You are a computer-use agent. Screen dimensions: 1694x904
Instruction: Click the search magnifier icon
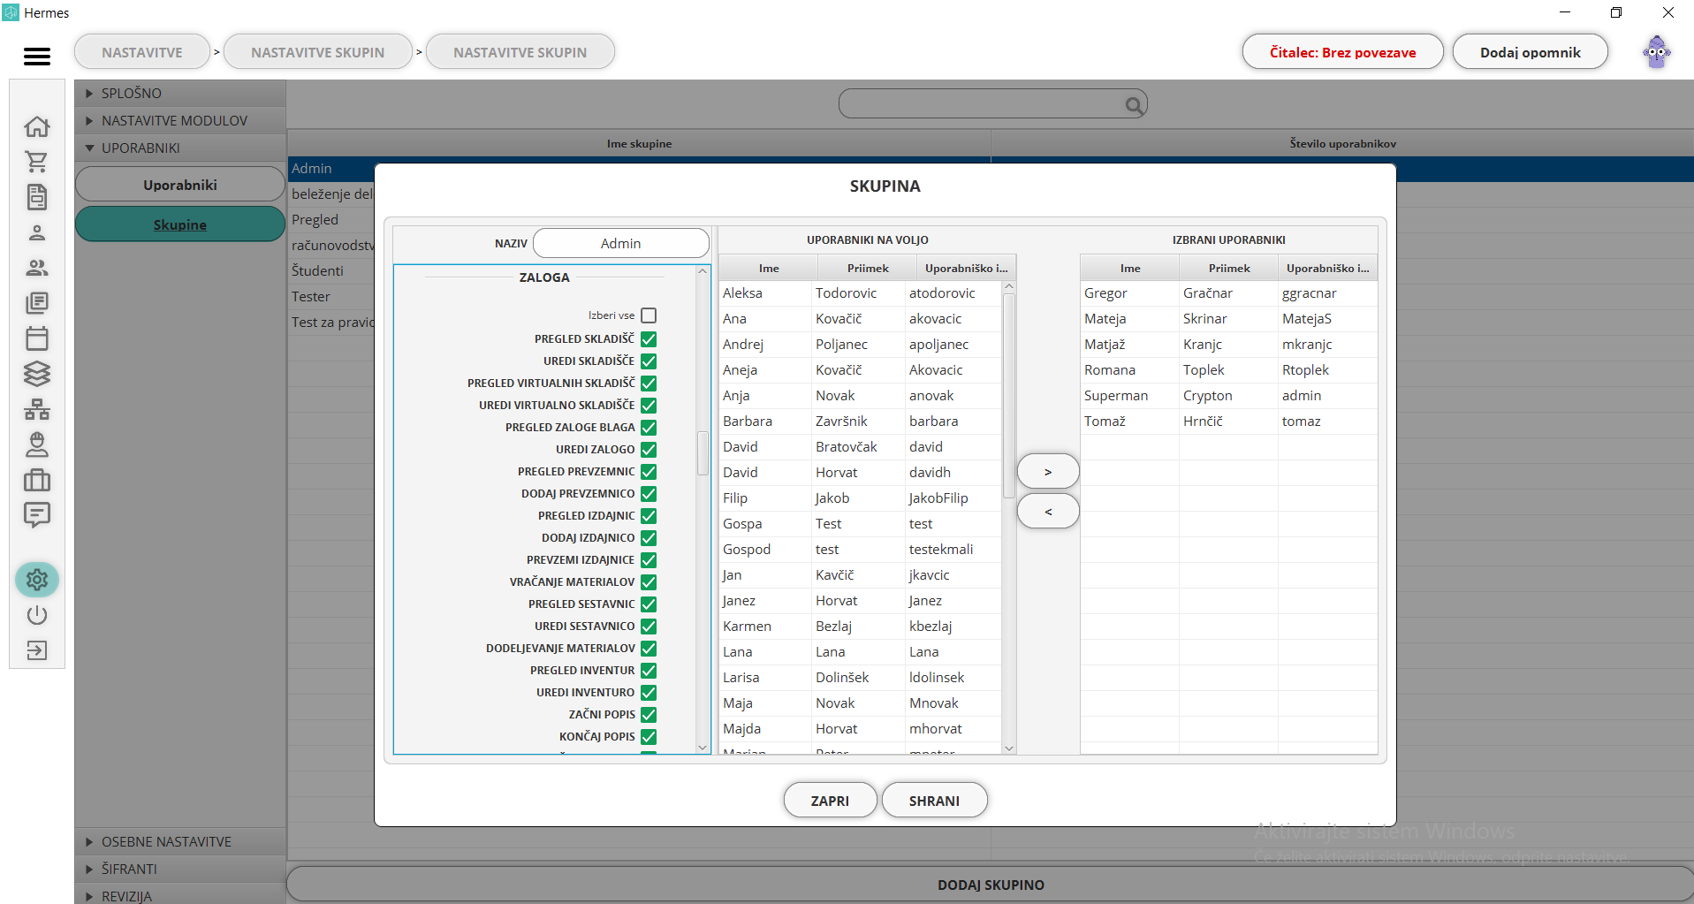click(1134, 106)
